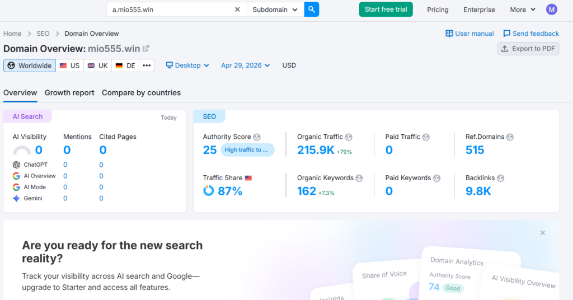Click info icon beside Backlinks
Screen dimensions: 573x300
[x=501, y=178]
